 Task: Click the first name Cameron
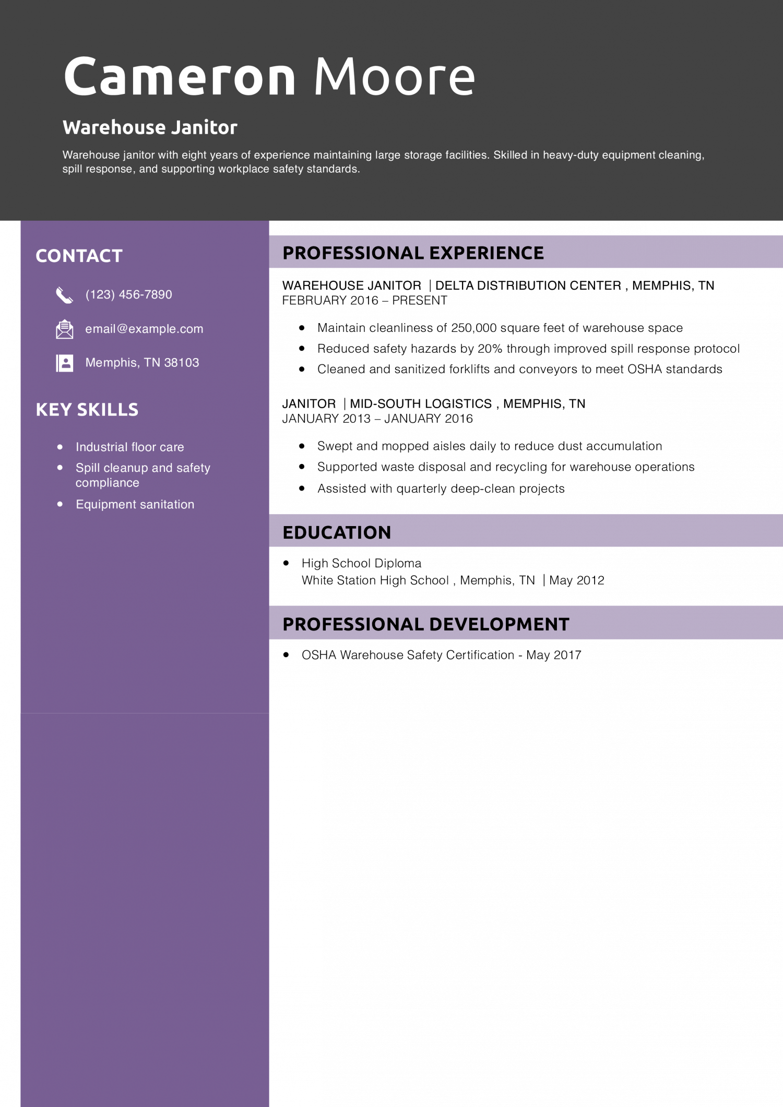point(180,77)
